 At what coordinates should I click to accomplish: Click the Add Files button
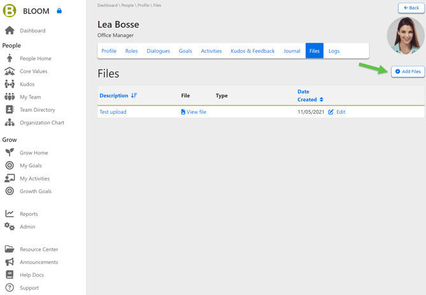(408, 72)
